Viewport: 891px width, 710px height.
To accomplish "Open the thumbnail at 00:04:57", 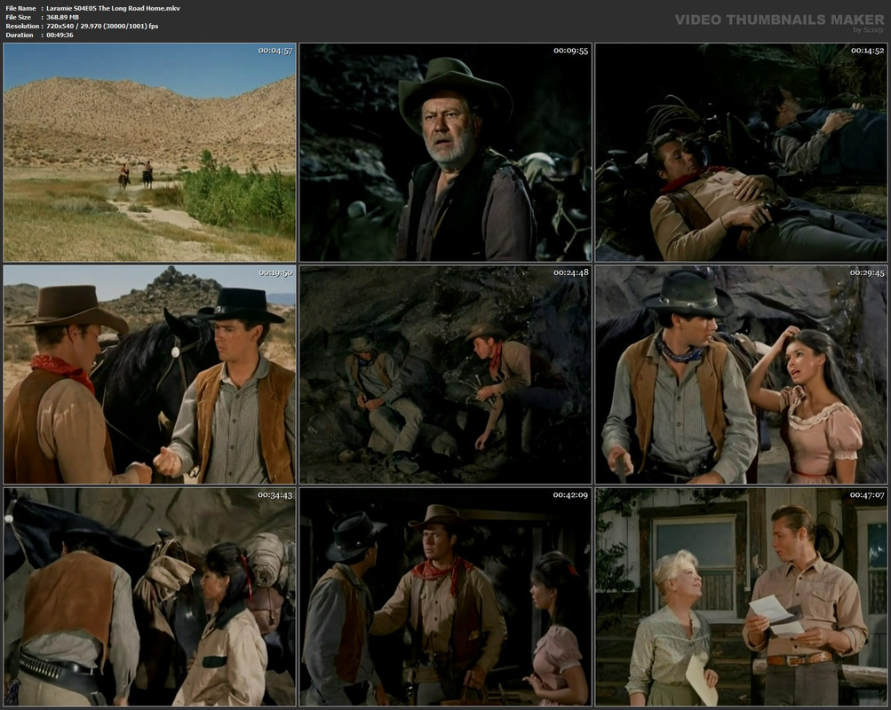I will click(x=149, y=152).
